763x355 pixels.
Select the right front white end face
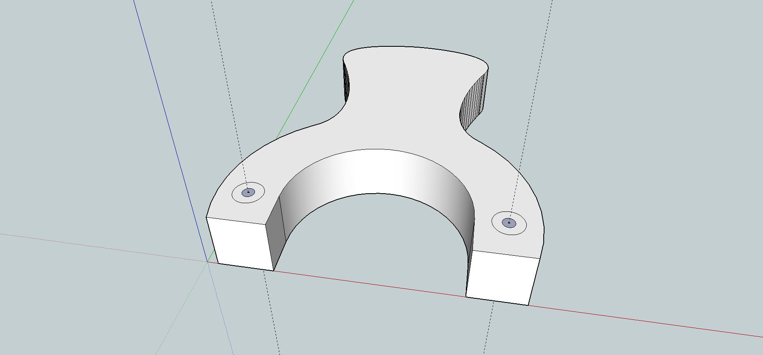[503, 277]
